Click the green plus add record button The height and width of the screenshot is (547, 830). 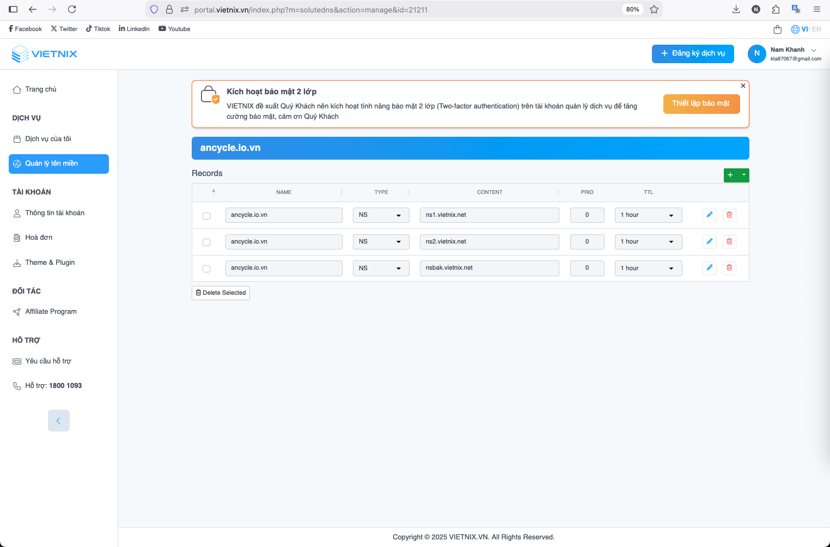730,175
